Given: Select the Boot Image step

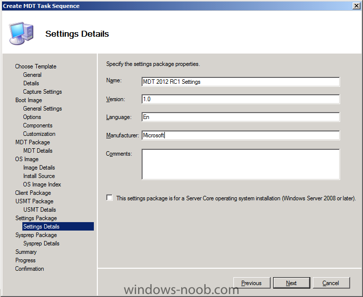Looking at the screenshot, I should pyautogui.click(x=29, y=100).
